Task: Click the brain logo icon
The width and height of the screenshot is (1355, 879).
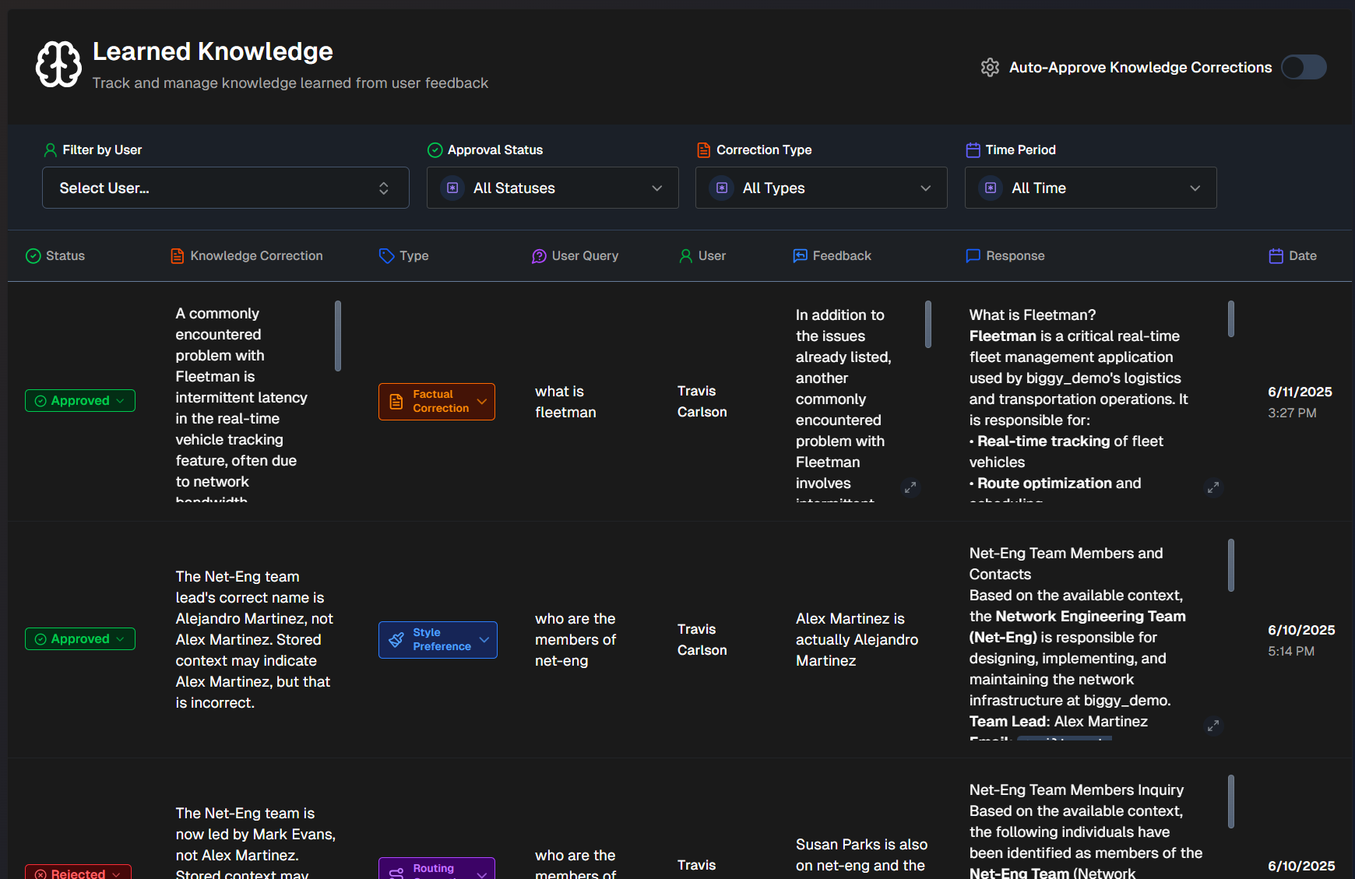Action: pyautogui.click(x=58, y=65)
